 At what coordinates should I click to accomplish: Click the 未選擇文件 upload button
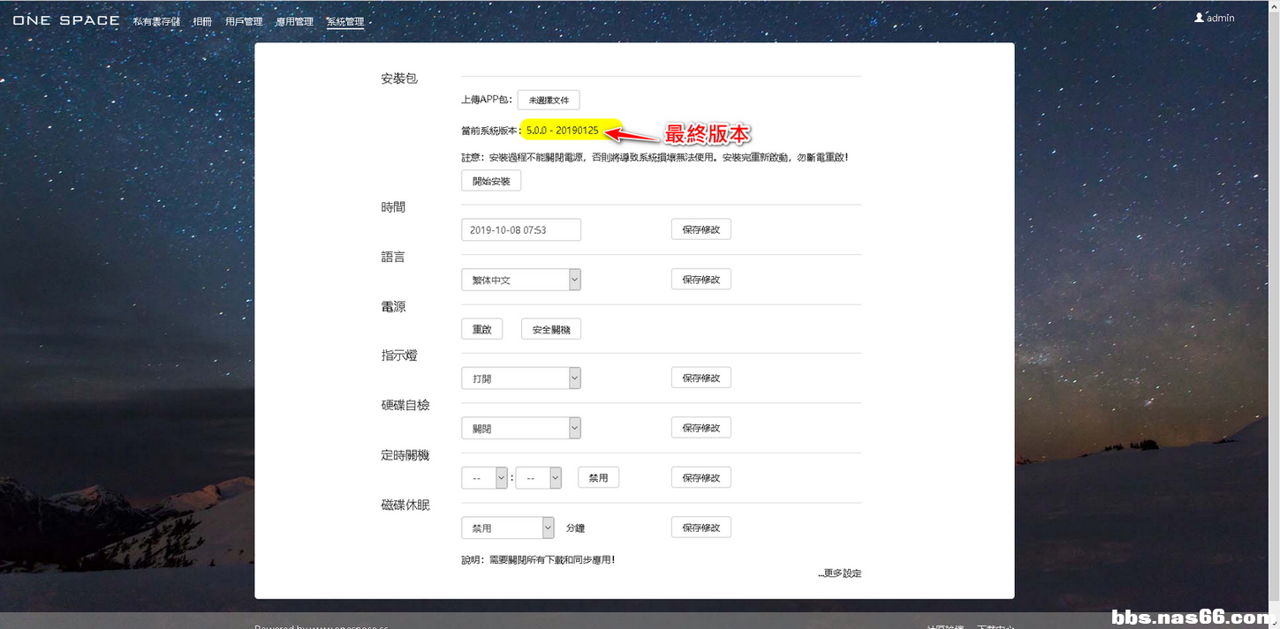point(549,101)
